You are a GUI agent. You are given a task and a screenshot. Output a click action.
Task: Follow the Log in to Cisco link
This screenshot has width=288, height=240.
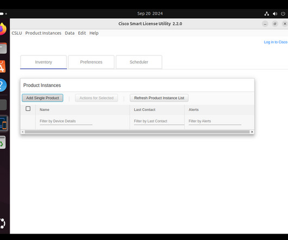276,42
